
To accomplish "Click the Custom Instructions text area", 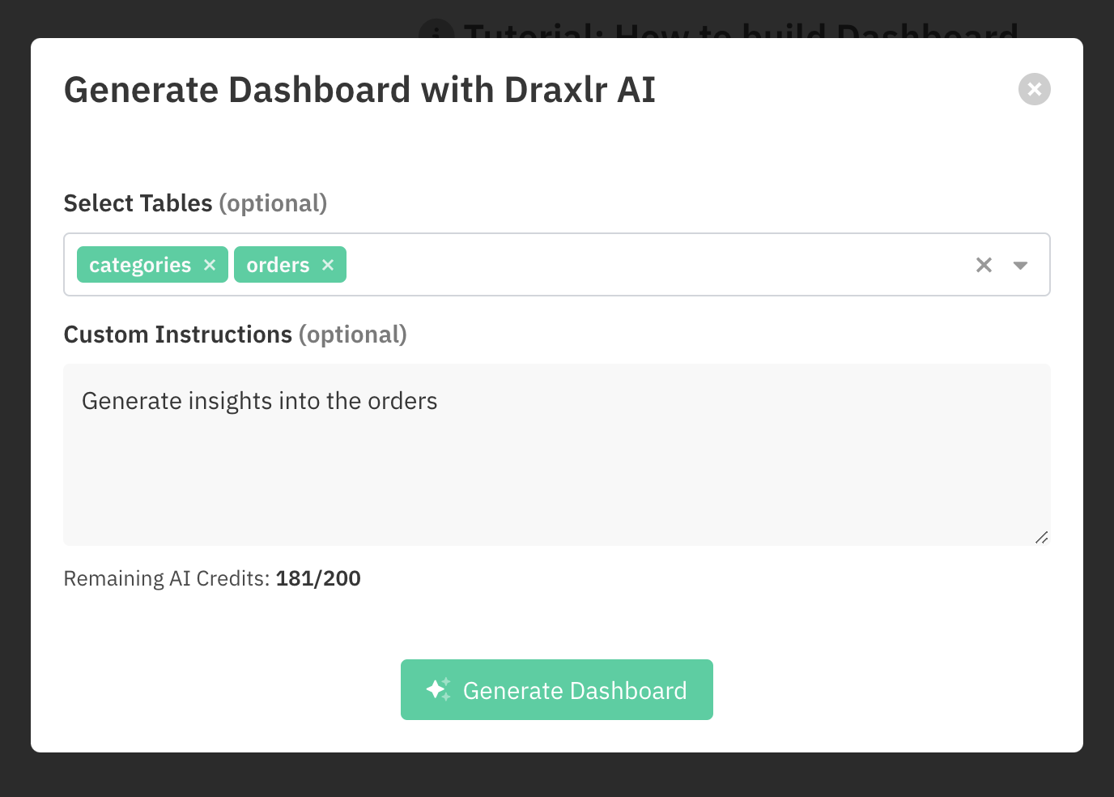I will point(556,454).
